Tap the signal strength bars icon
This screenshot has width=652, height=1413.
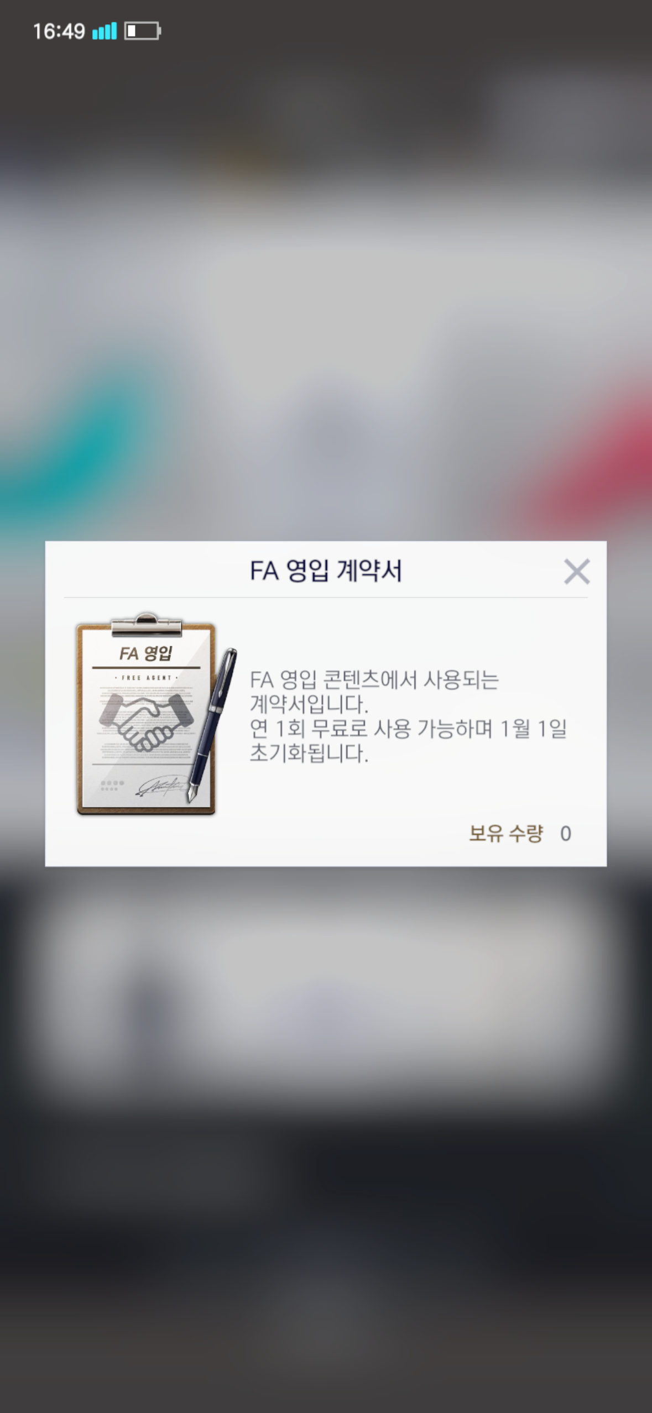coord(105,31)
